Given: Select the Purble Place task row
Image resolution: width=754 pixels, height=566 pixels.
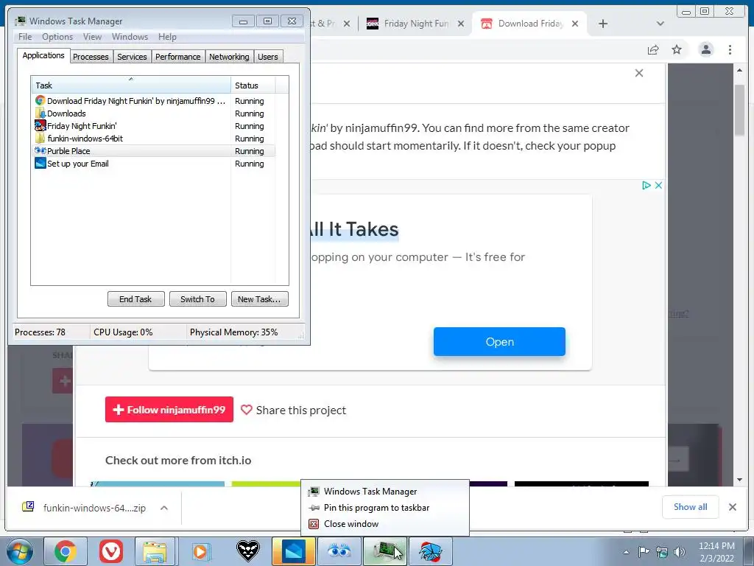Looking at the screenshot, I should [153, 151].
